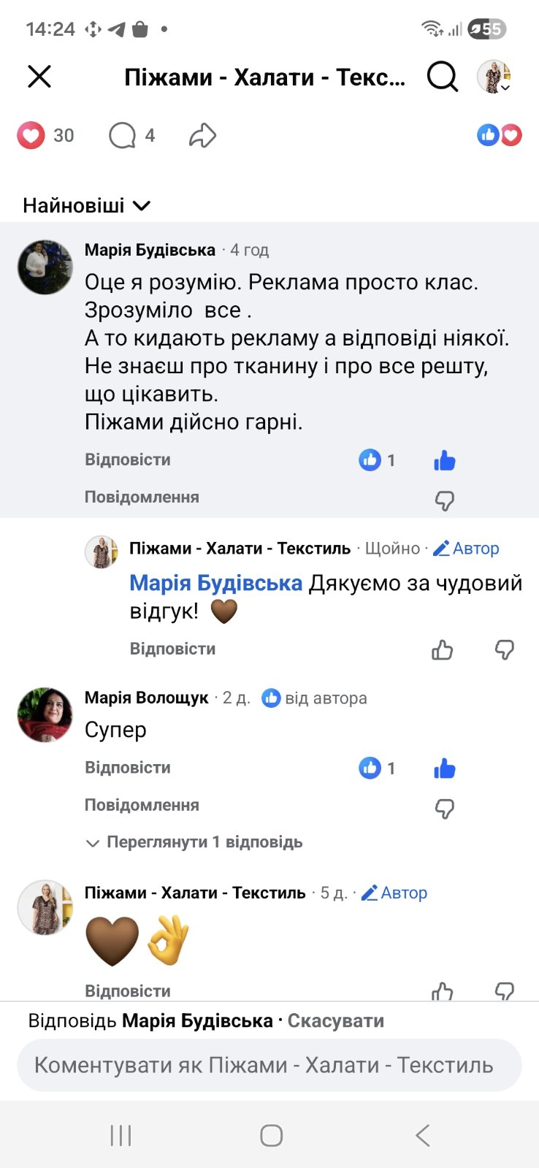Tap the search magnifier icon
The image size is (539, 1168).
point(442,76)
